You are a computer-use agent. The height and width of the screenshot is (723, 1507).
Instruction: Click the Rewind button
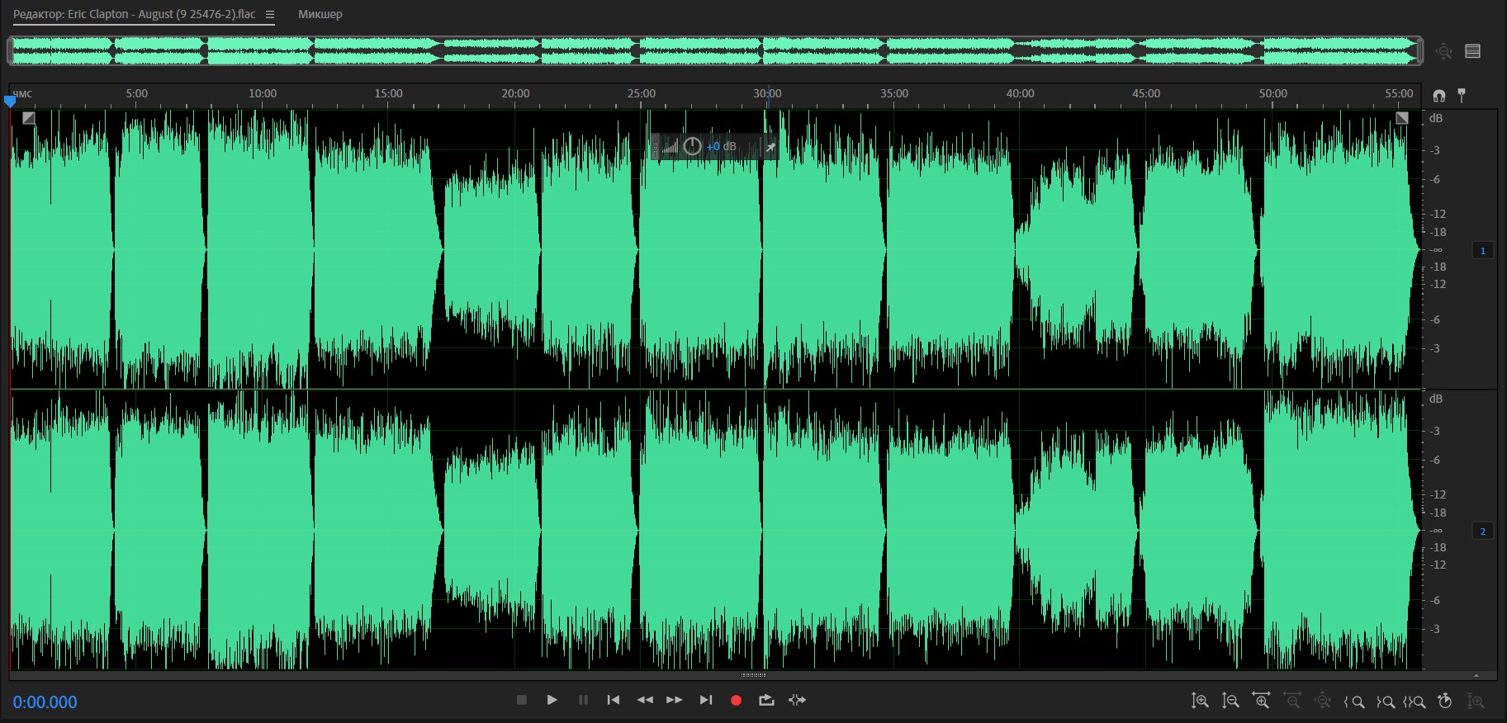(644, 700)
